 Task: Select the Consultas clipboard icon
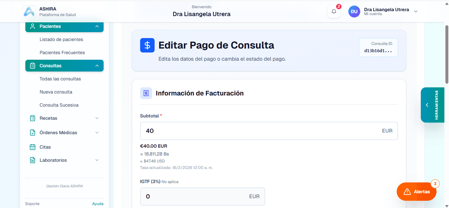[33, 66]
